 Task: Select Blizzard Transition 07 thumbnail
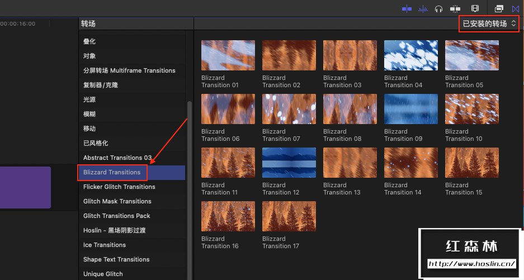coord(289,109)
